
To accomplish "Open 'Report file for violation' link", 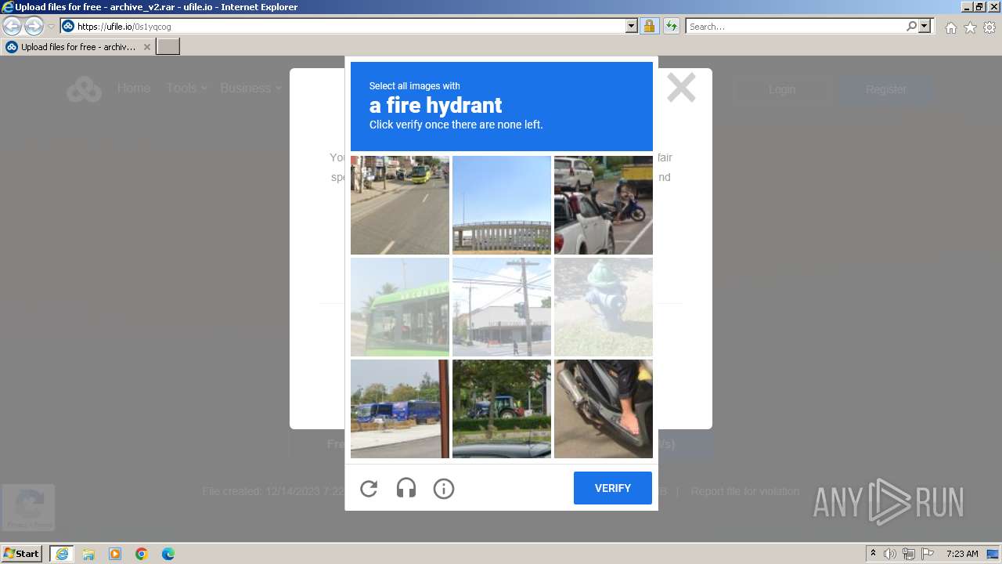I will 744,491.
